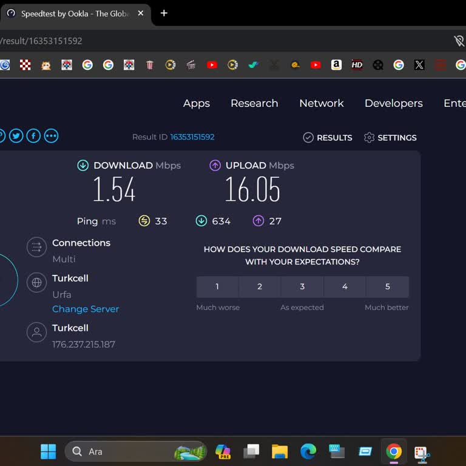Open more sharing options ellipsis icon

51,136
